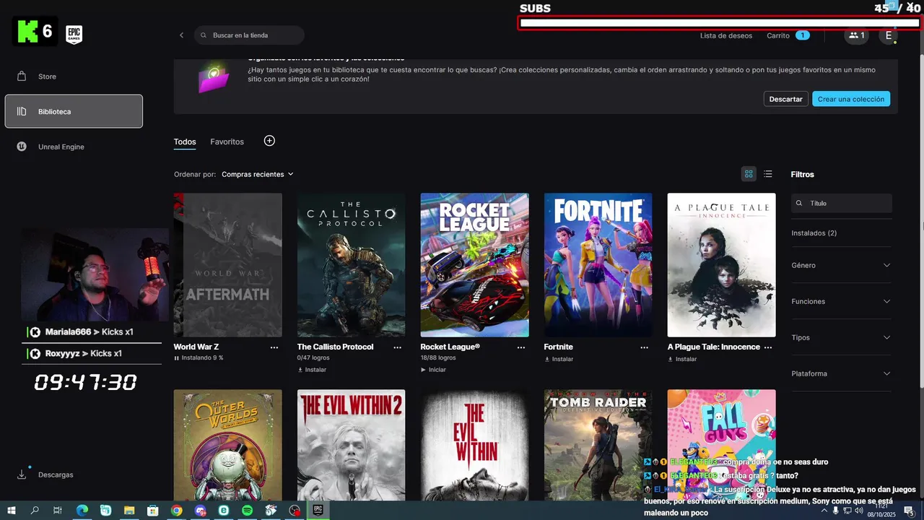Open Discord from taskbar
Screen dimensions: 924x520
point(200,511)
